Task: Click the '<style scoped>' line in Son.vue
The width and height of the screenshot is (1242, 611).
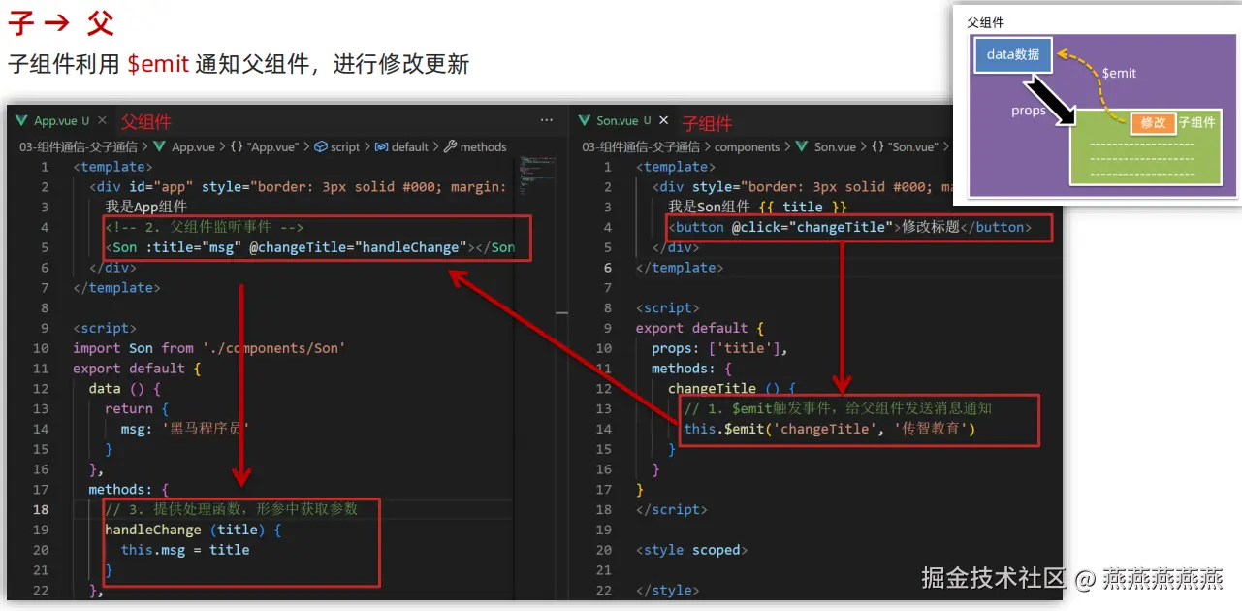Action: click(x=691, y=550)
